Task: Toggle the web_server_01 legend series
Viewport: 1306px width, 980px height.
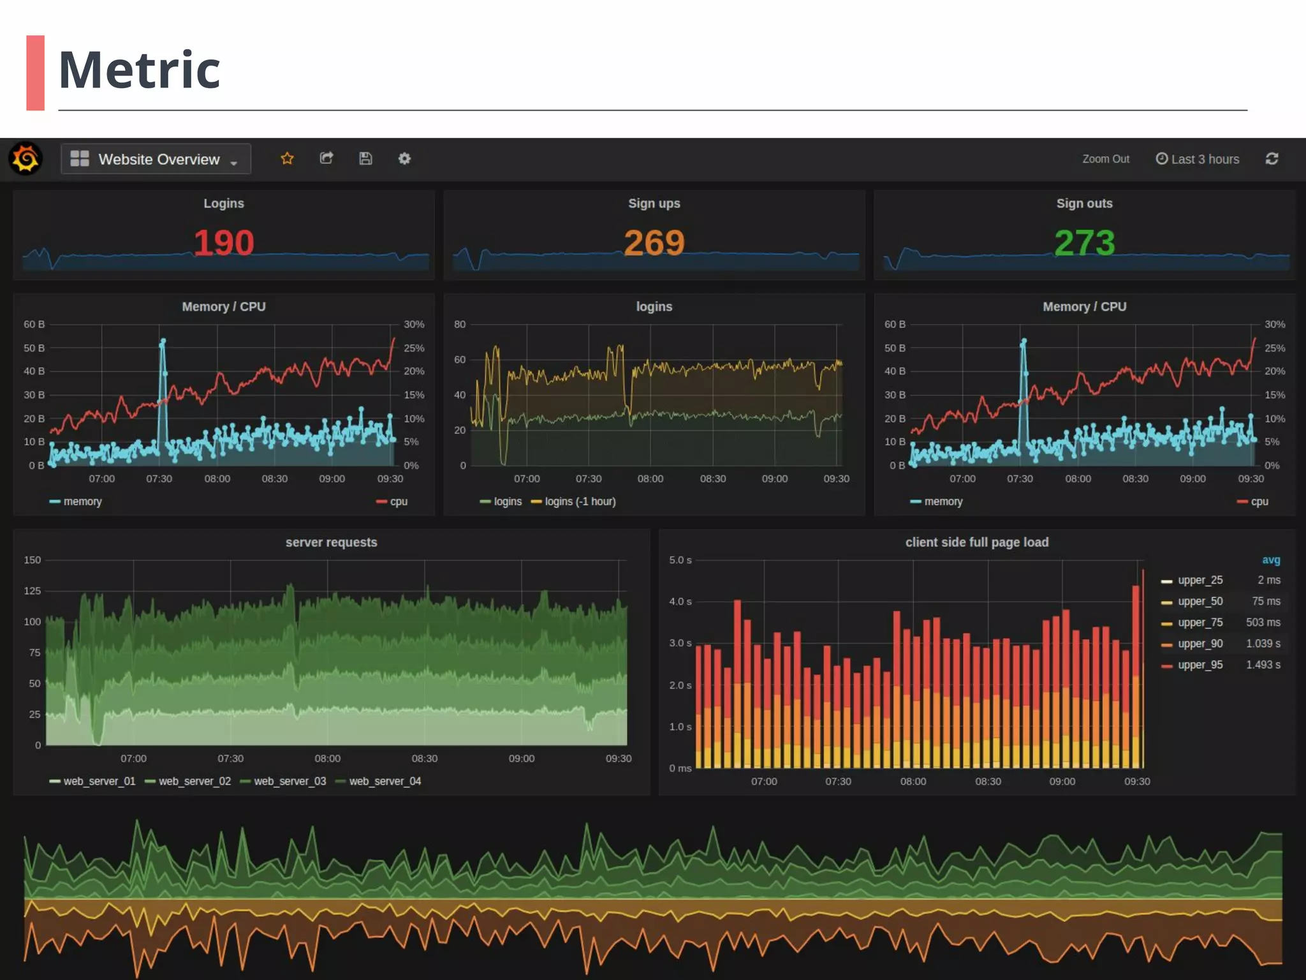Action: pos(99,781)
